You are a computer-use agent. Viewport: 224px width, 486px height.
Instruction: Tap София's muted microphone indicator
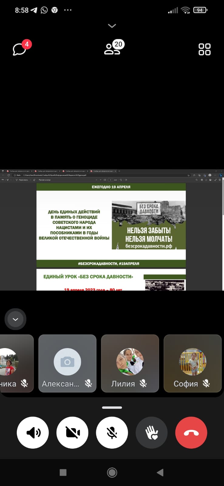[x=206, y=383]
